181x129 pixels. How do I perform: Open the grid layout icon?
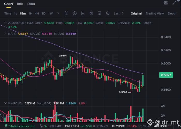[x=166, y=3]
